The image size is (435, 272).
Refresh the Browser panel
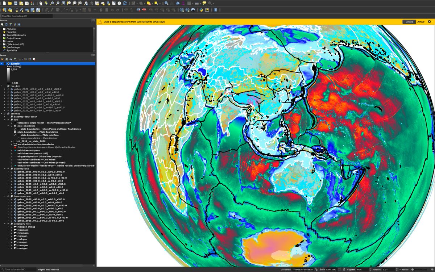click(6, 24)
